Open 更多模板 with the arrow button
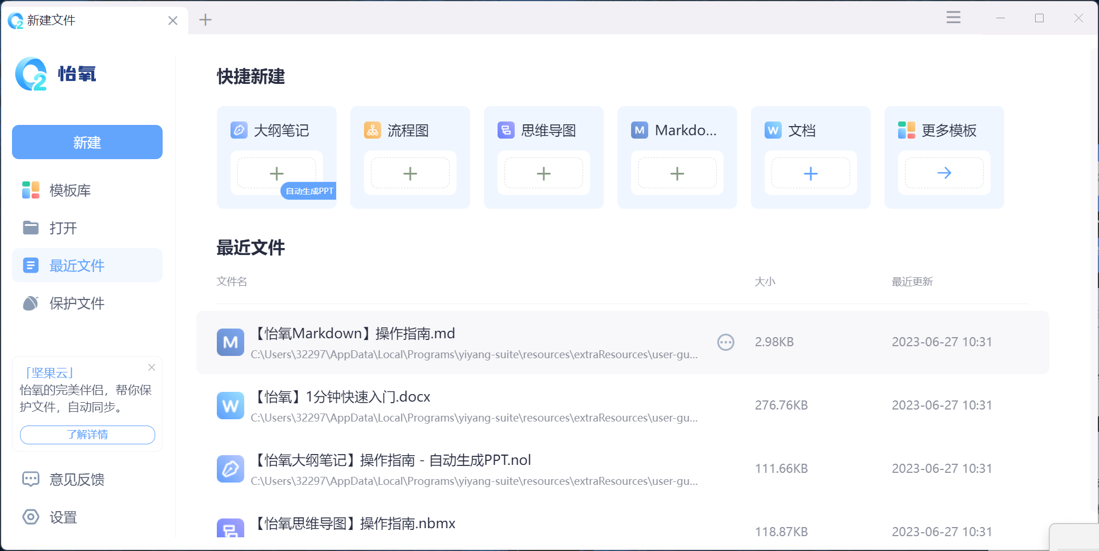 [x=944, y=173]
